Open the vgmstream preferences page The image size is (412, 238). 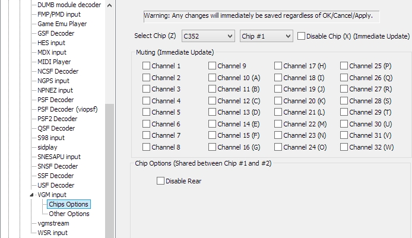(53, 223)
